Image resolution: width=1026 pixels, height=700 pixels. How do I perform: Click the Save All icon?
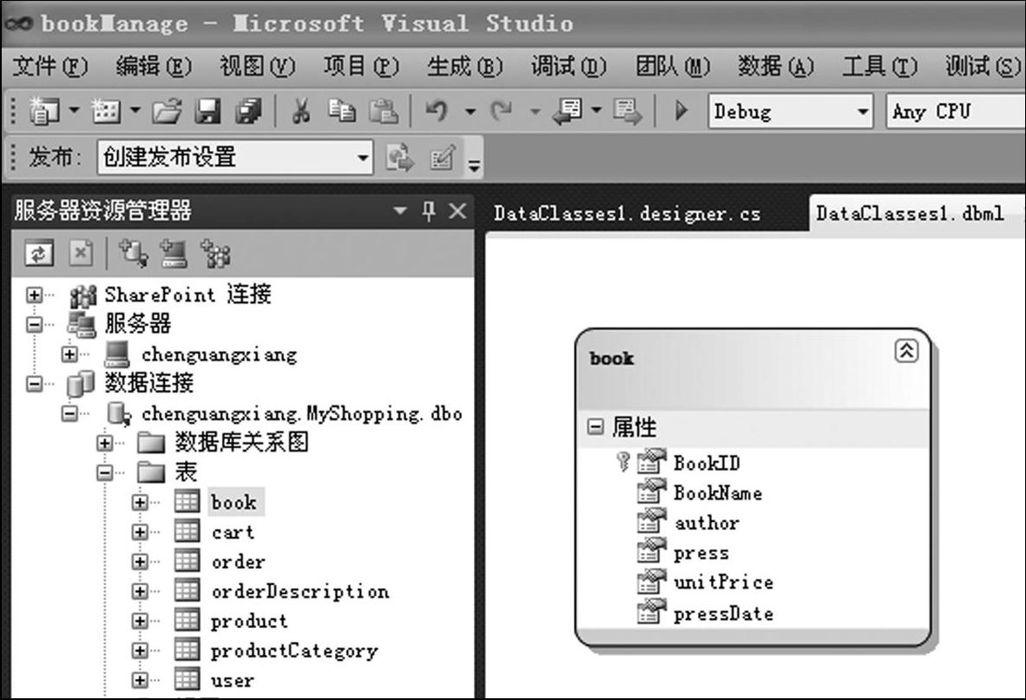[x=248, y=111]
